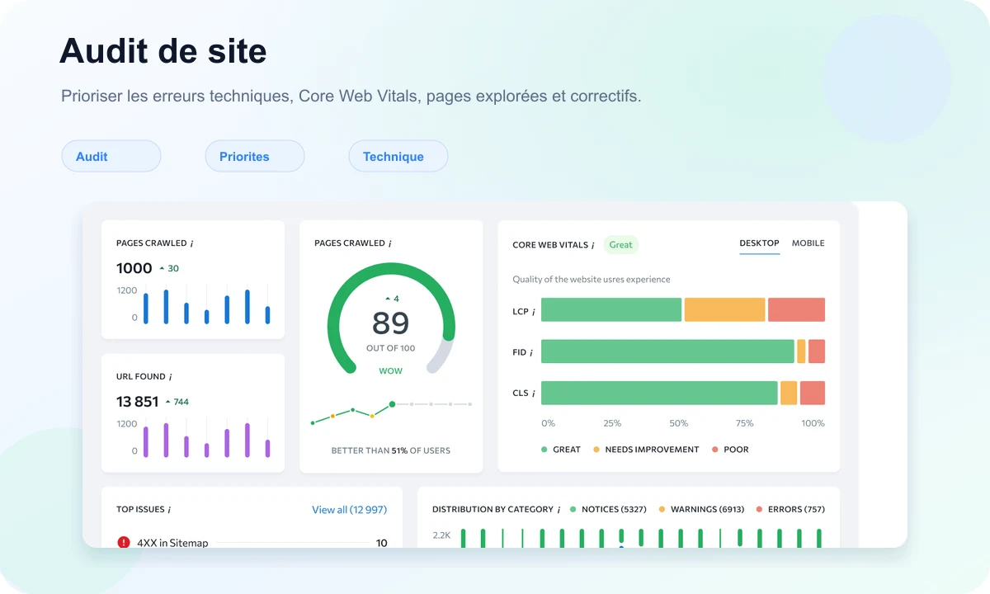Click info icon beside LCP
Image resolution: width=990 pixels, height=594 pixels.
[534, 312]
